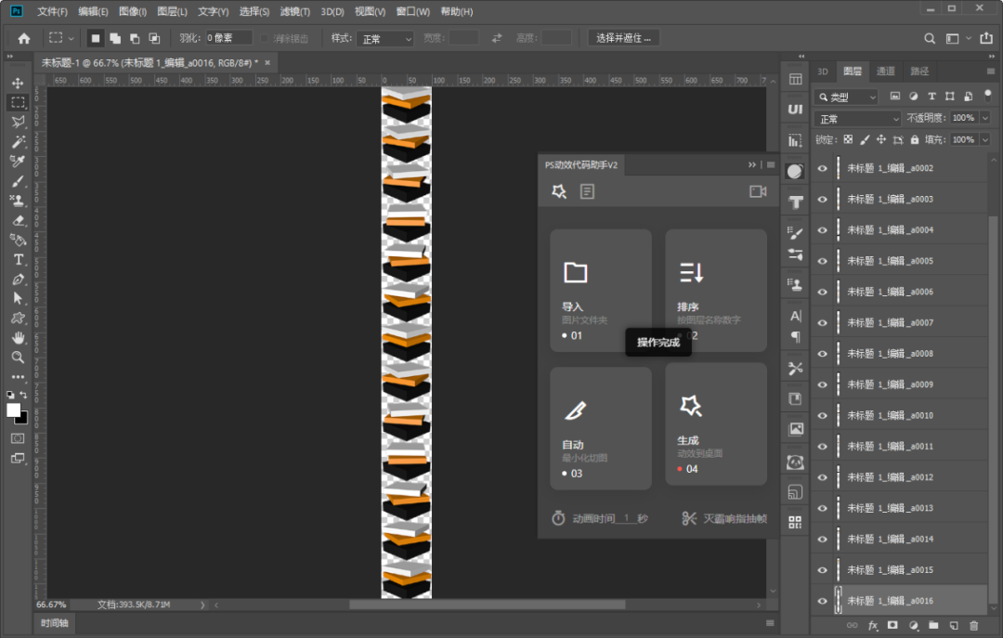Screen dimensions: 1003x638
Task: Hide layer 未标题 1_编辑_a0016
Action: (x=822, y=601)
